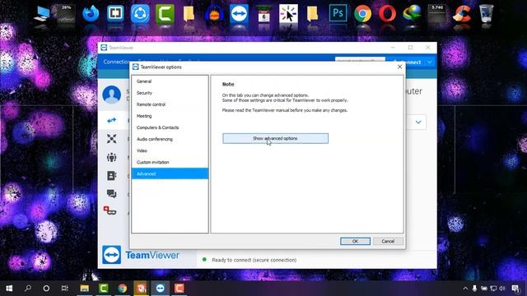
Task: Select Audio conferencing options
Action: click(x=170, y=139)
